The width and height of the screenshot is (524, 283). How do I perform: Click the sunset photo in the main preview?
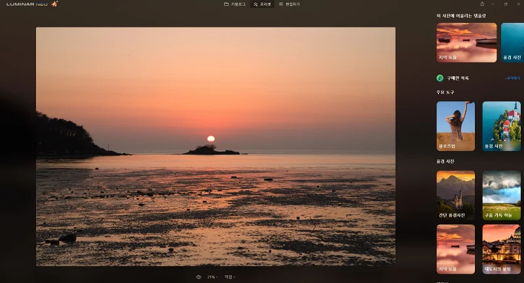[215, 146]
